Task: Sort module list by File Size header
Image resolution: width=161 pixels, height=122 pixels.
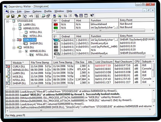Action: 80,62
